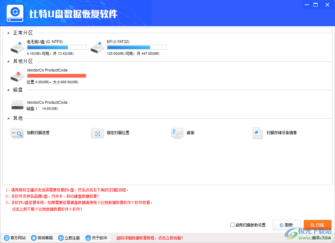The height and width of the screenshot is (243, 335).
Task: Open the 官方网站 link
Action: tap(18, 238)
